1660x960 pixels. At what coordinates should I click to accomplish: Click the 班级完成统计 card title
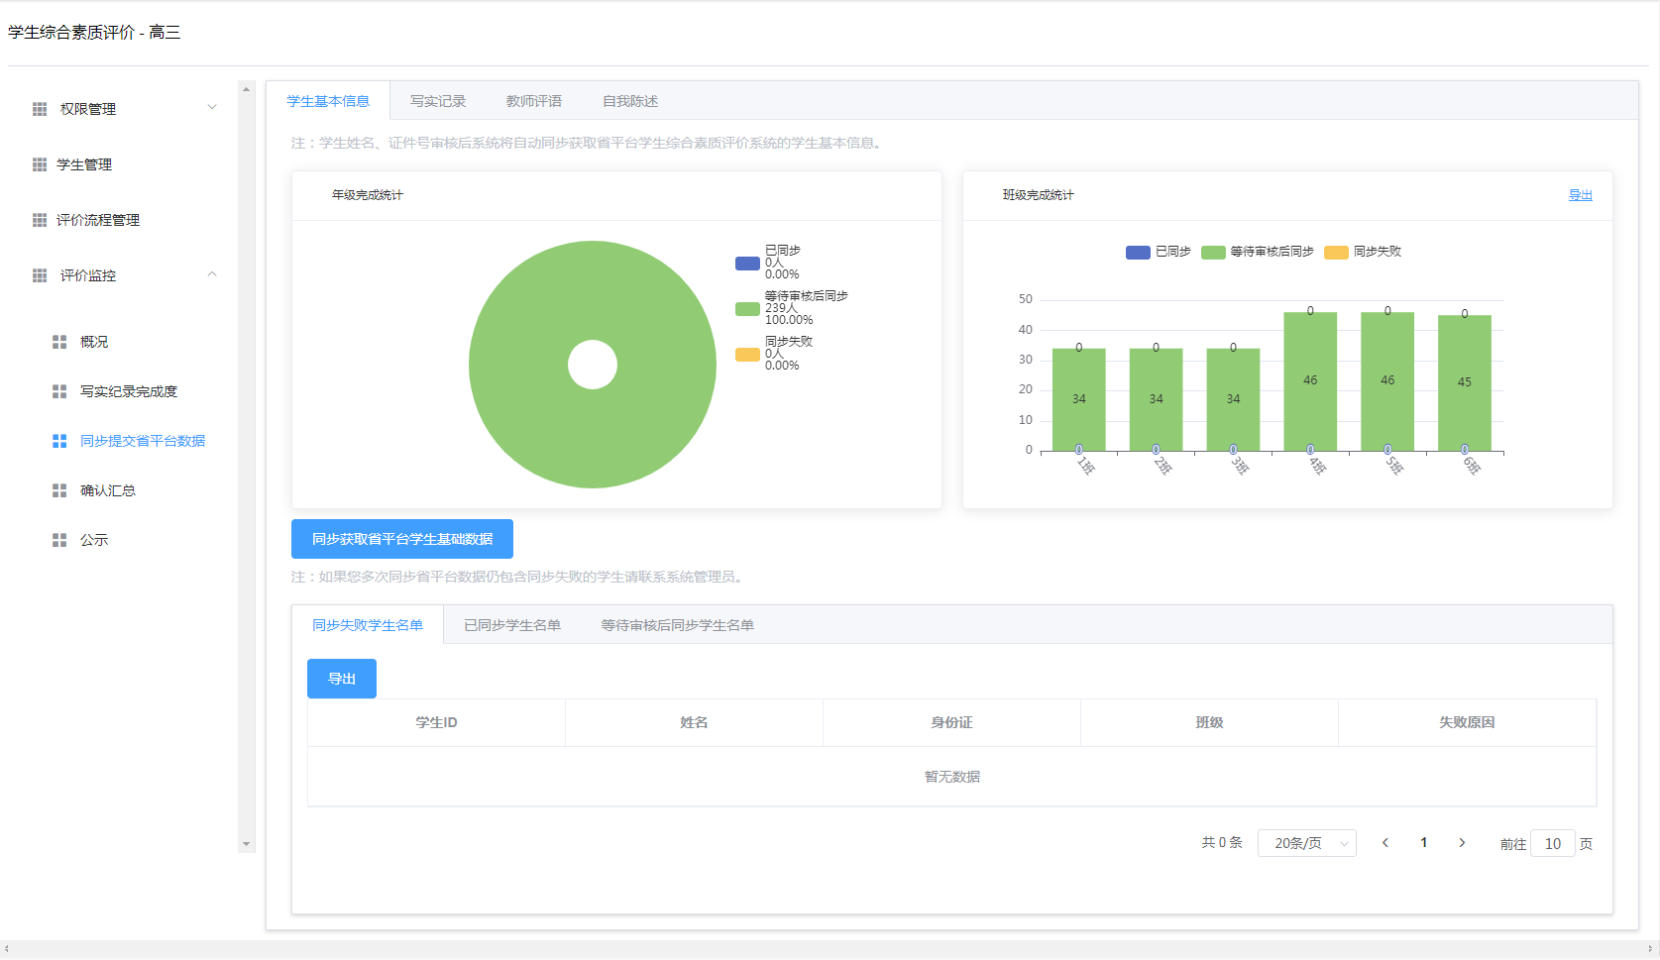pos(1039,195)
